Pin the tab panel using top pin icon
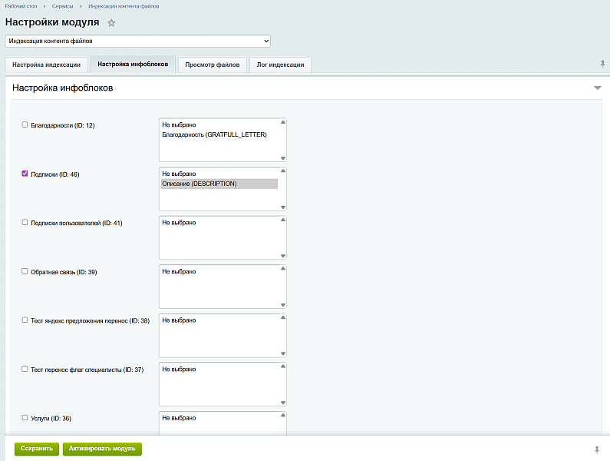The width and height of the screenshot is (610, 461). click(602, 64)
